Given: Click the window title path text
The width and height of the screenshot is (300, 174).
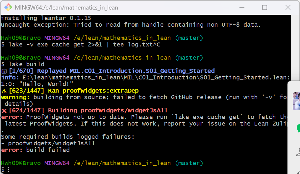Looking at the screenshot, I should pos(66,8).
